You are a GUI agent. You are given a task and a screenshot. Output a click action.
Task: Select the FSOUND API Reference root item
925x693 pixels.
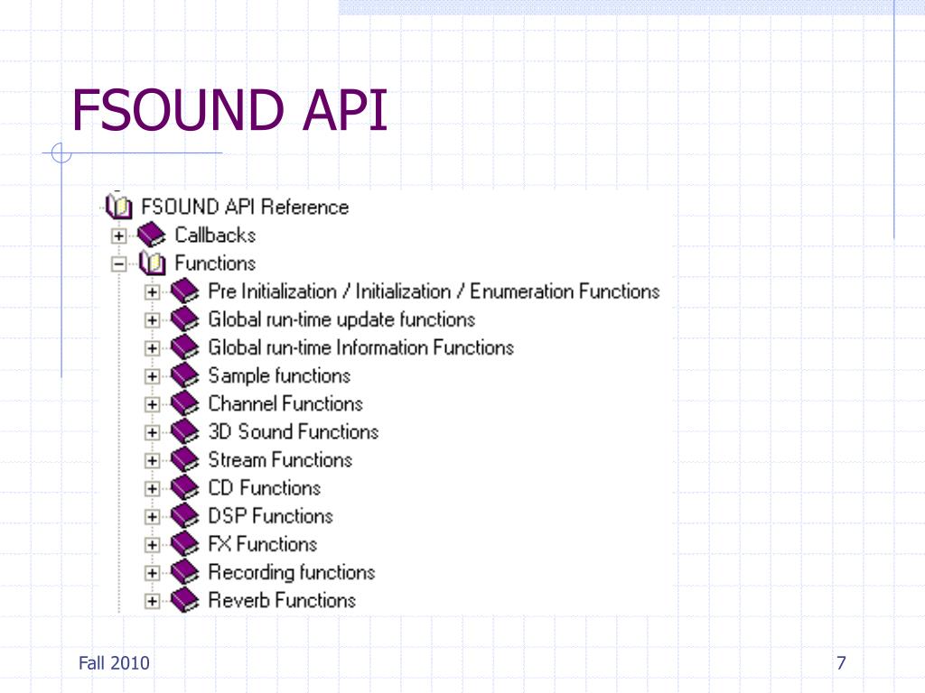point(245,207)
